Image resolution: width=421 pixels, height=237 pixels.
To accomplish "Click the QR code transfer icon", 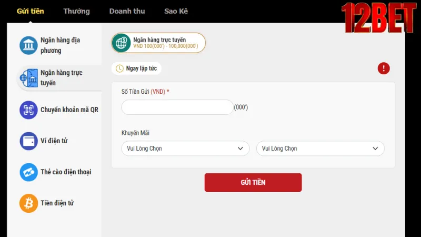I will click(28, 110).
